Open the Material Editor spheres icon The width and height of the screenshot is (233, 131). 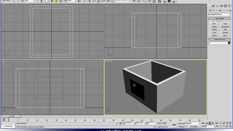pos(159,1)
